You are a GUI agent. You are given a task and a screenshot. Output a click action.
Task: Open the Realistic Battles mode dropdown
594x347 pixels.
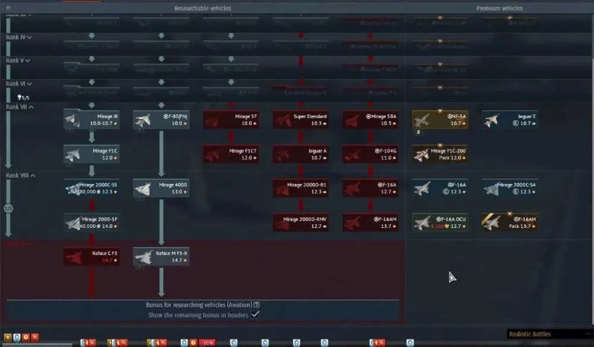tap(549, 334)
